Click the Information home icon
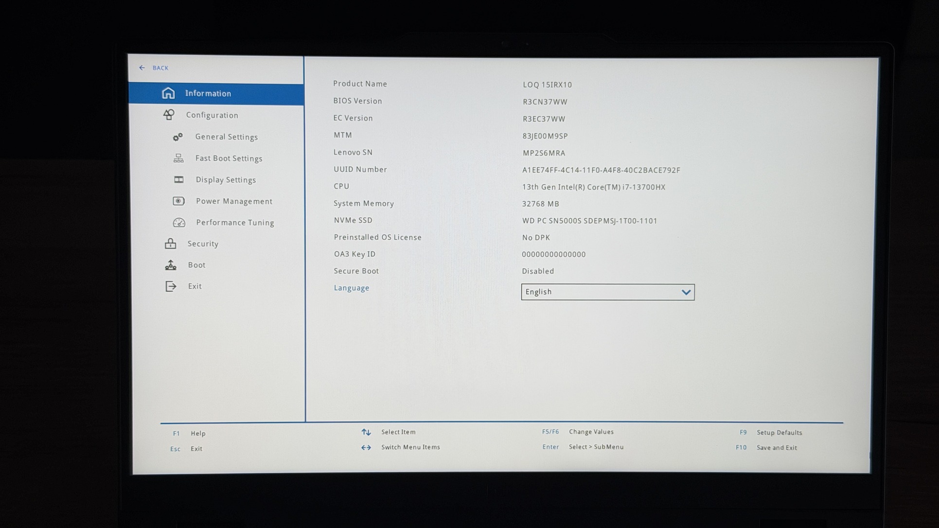This screenshot has width=939, height=528. click(x=168, y=93)
